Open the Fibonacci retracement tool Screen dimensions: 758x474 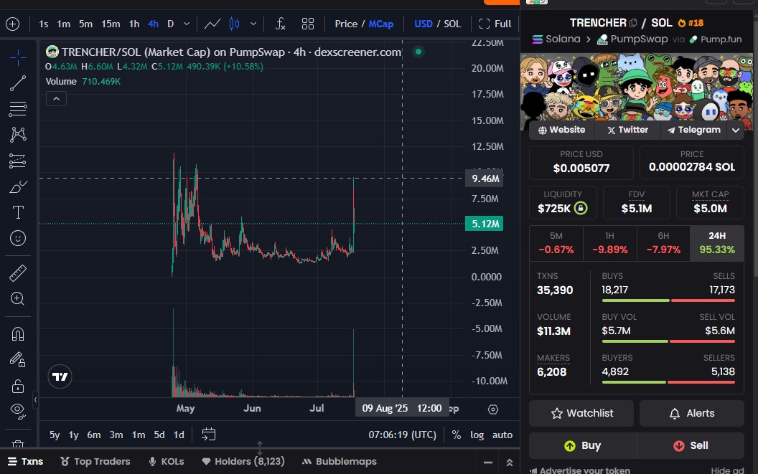18,109
